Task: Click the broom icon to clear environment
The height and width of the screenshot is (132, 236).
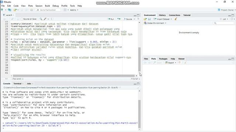Action: tap(176, 19)
